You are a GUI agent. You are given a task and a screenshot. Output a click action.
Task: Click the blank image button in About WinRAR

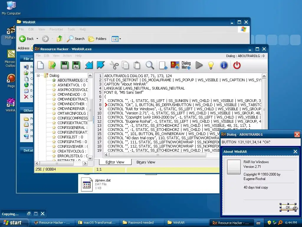pyautogui.click(x=234, y=167)
